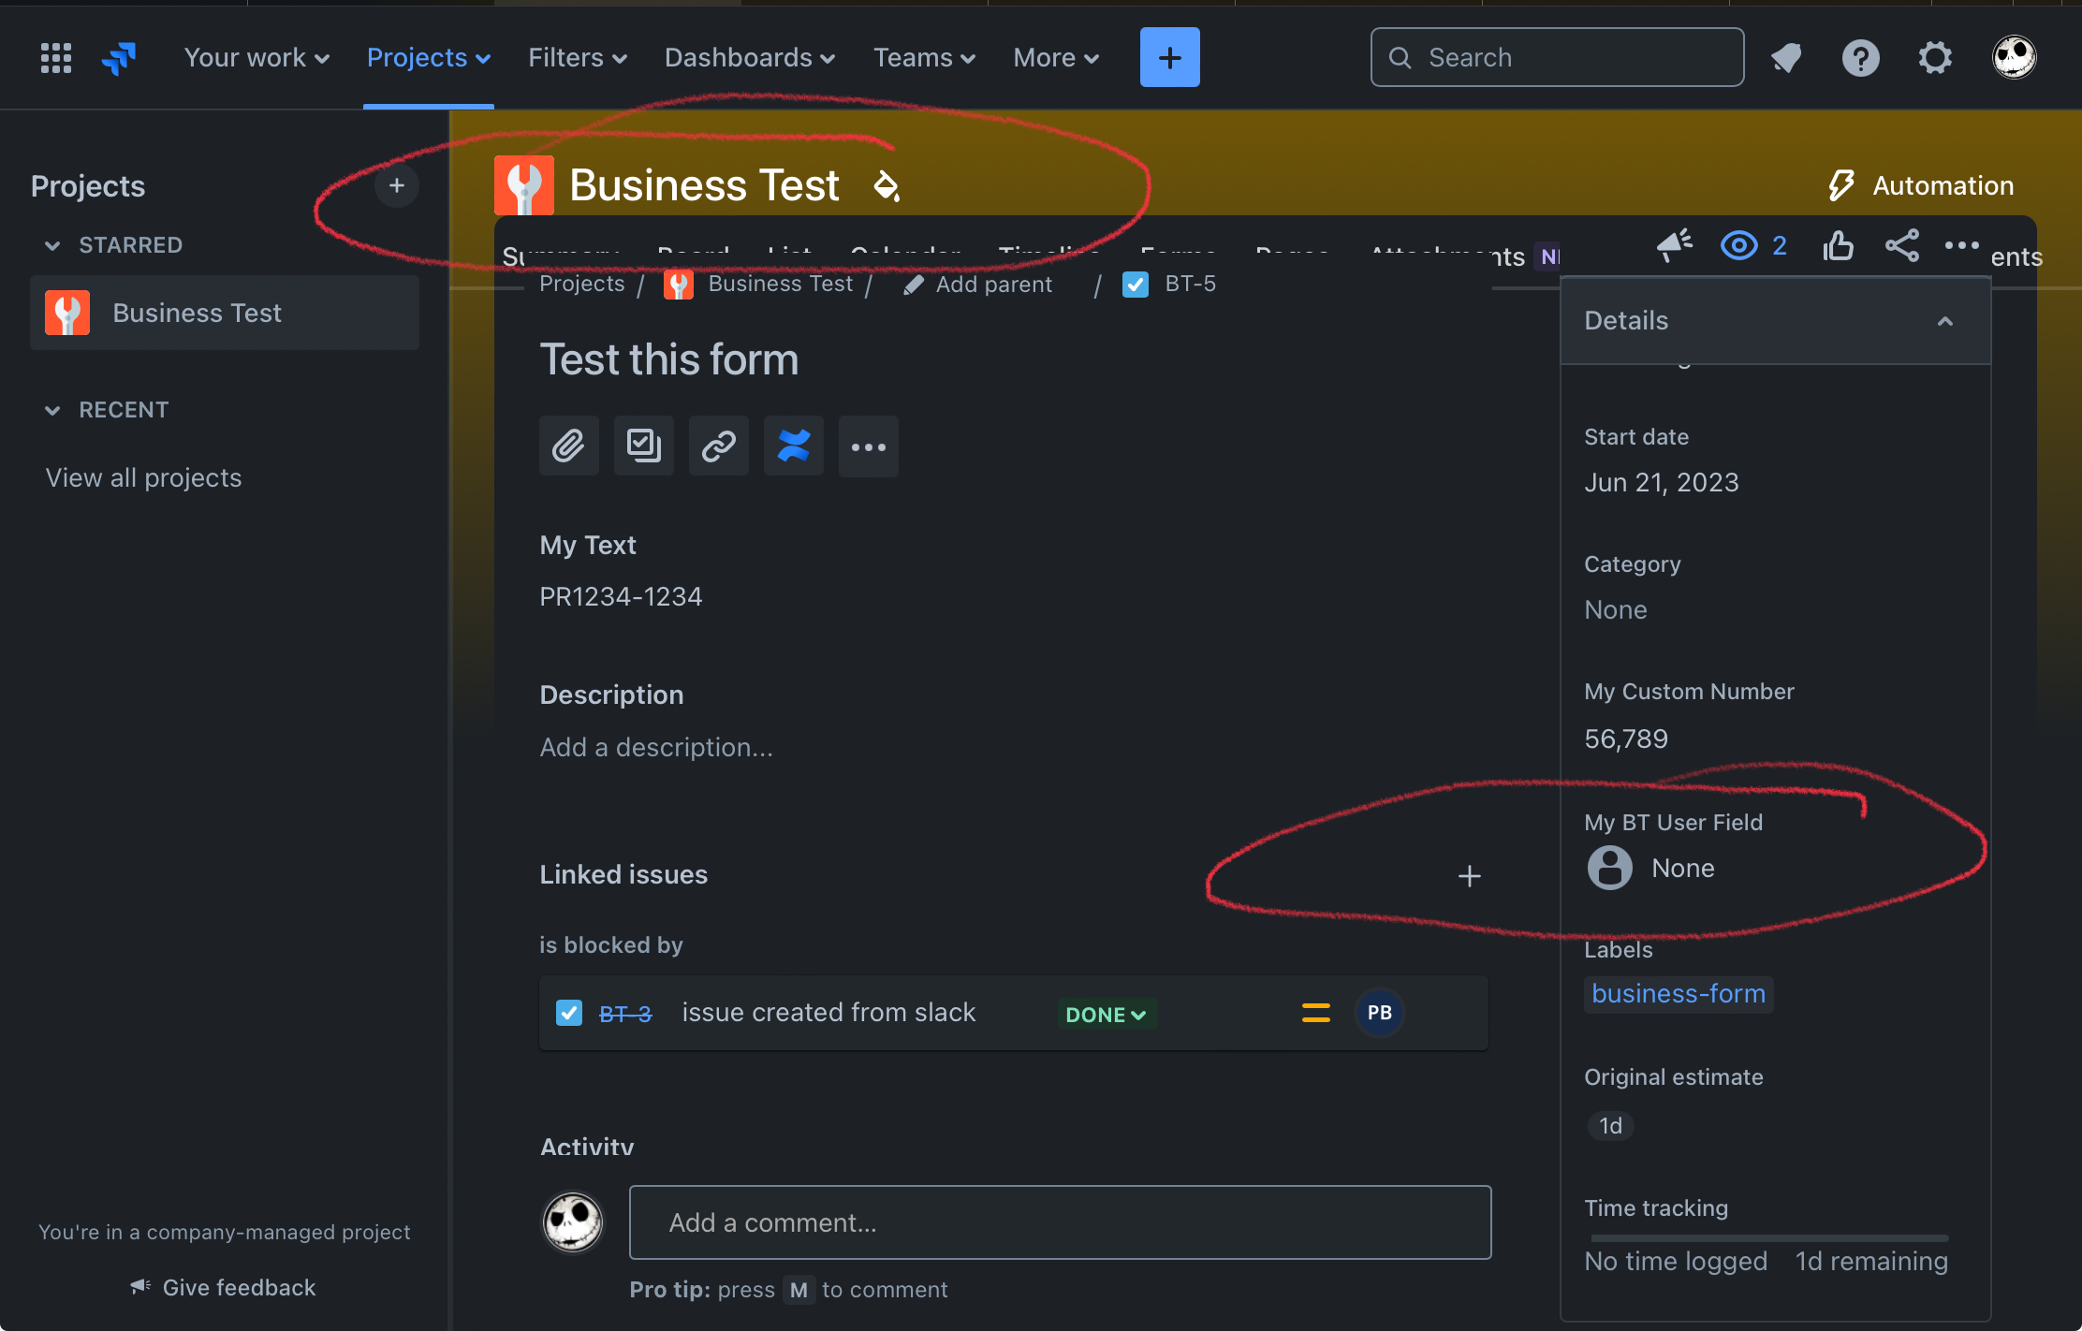Vote with the thumbs up icon
Screen dimensions: 2082x1331
point(1838,245)
